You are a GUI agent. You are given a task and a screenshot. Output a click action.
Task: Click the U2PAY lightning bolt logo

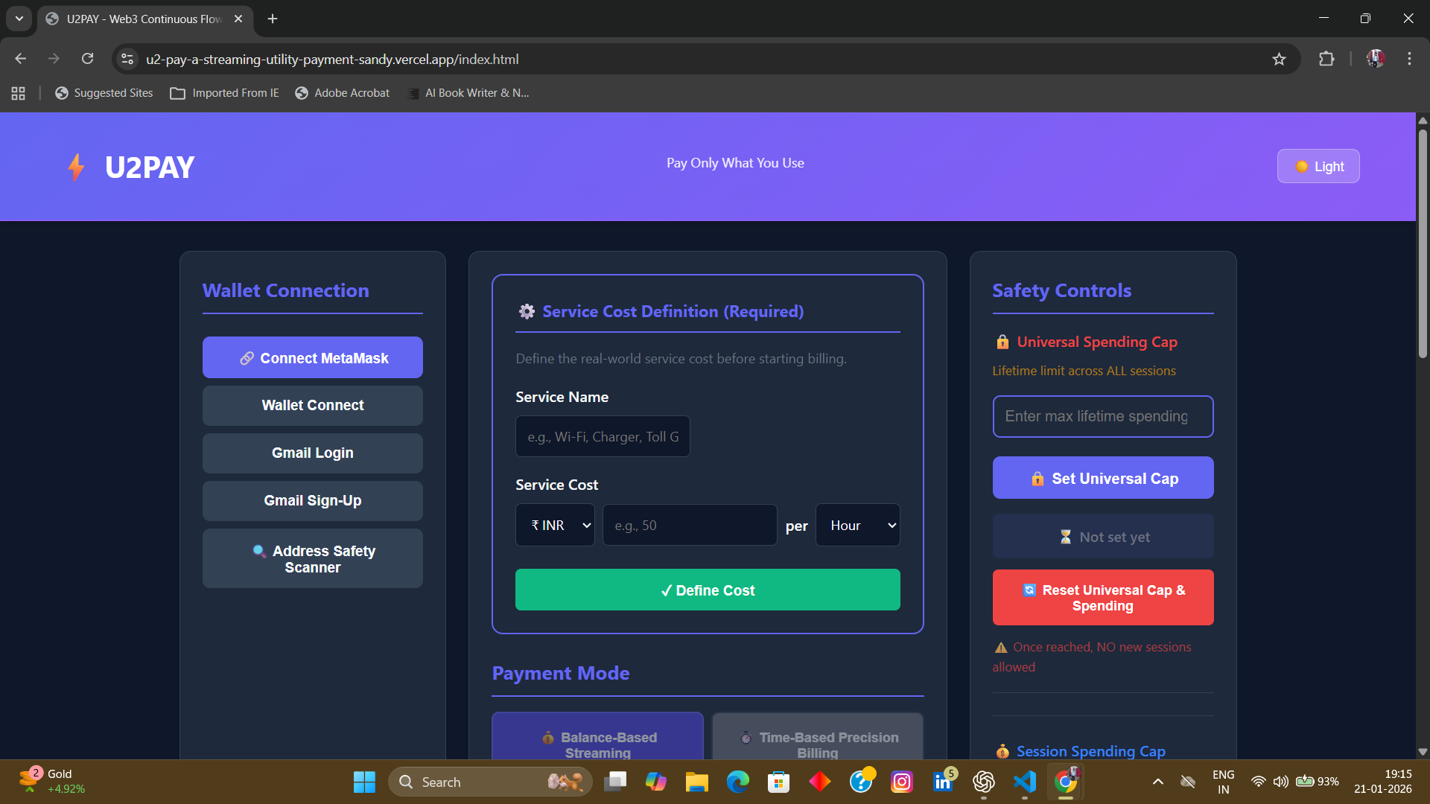pyautogui.click(x=76, y=167)
